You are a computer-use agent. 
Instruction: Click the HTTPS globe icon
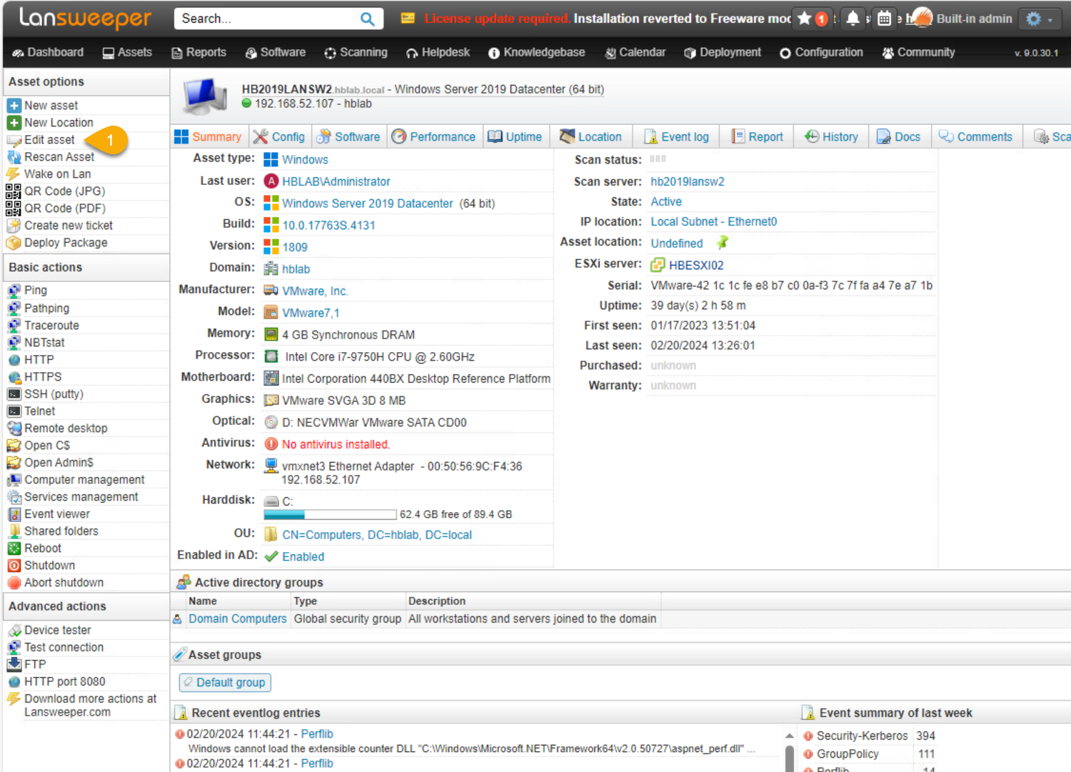pos(14,377)
